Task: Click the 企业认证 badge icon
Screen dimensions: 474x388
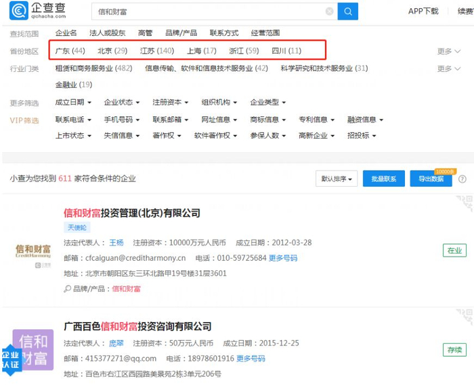Action: click(x=12, y=359)
